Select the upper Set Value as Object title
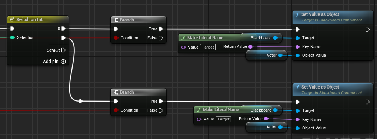Viewport: 377px width, 139px height. click(320, 14)
